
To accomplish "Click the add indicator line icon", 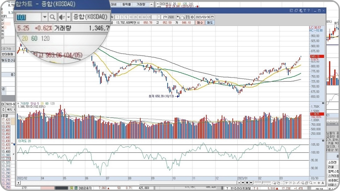I will coord(183,17).
